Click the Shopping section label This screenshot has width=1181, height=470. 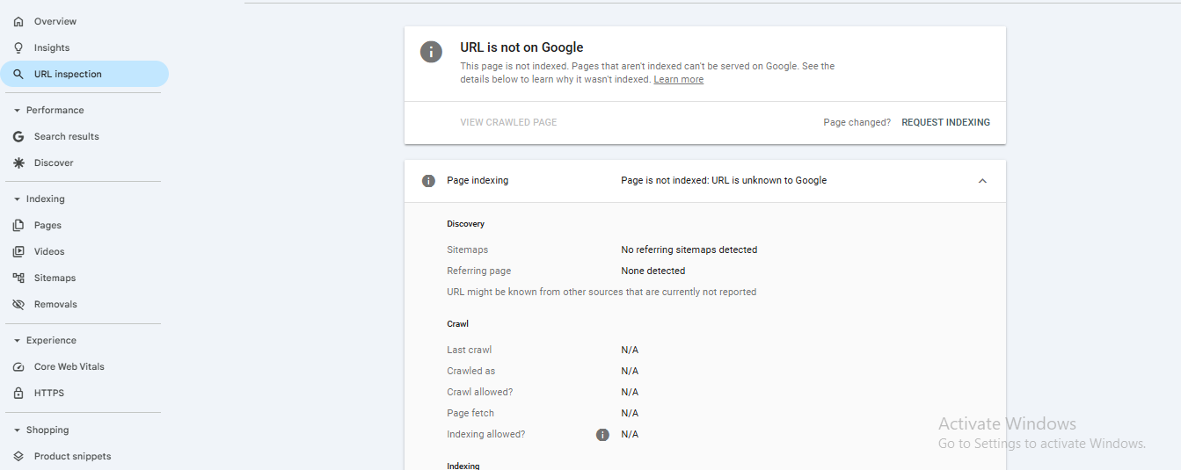47,430
